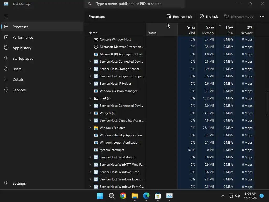The height and width of the screenshot is (202, 269).
Task: Click the process list vertical scrollbar
Action: pyautogui.click(x=267, y=103)
